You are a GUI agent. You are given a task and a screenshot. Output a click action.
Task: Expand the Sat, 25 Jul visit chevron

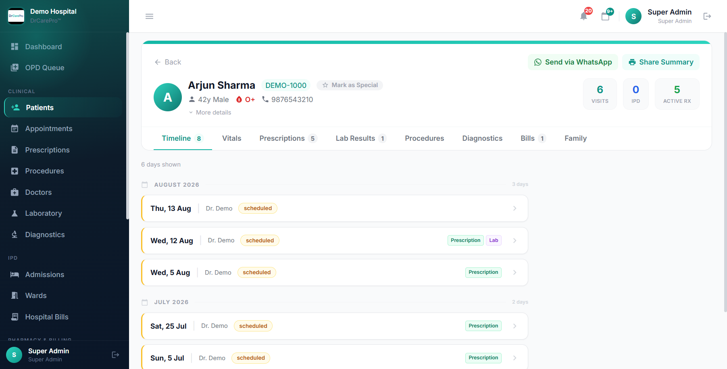(x=515, y=326)
